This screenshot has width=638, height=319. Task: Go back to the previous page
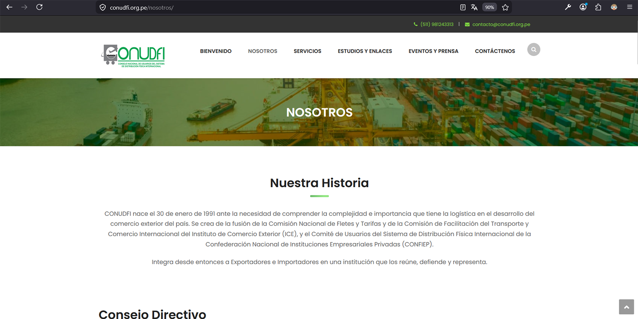[9, 7]
